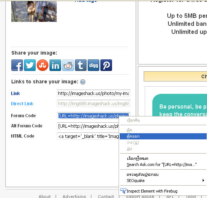Open the Direct Link hyperlink
207x198 pixels.
click(x=22, y=104)
